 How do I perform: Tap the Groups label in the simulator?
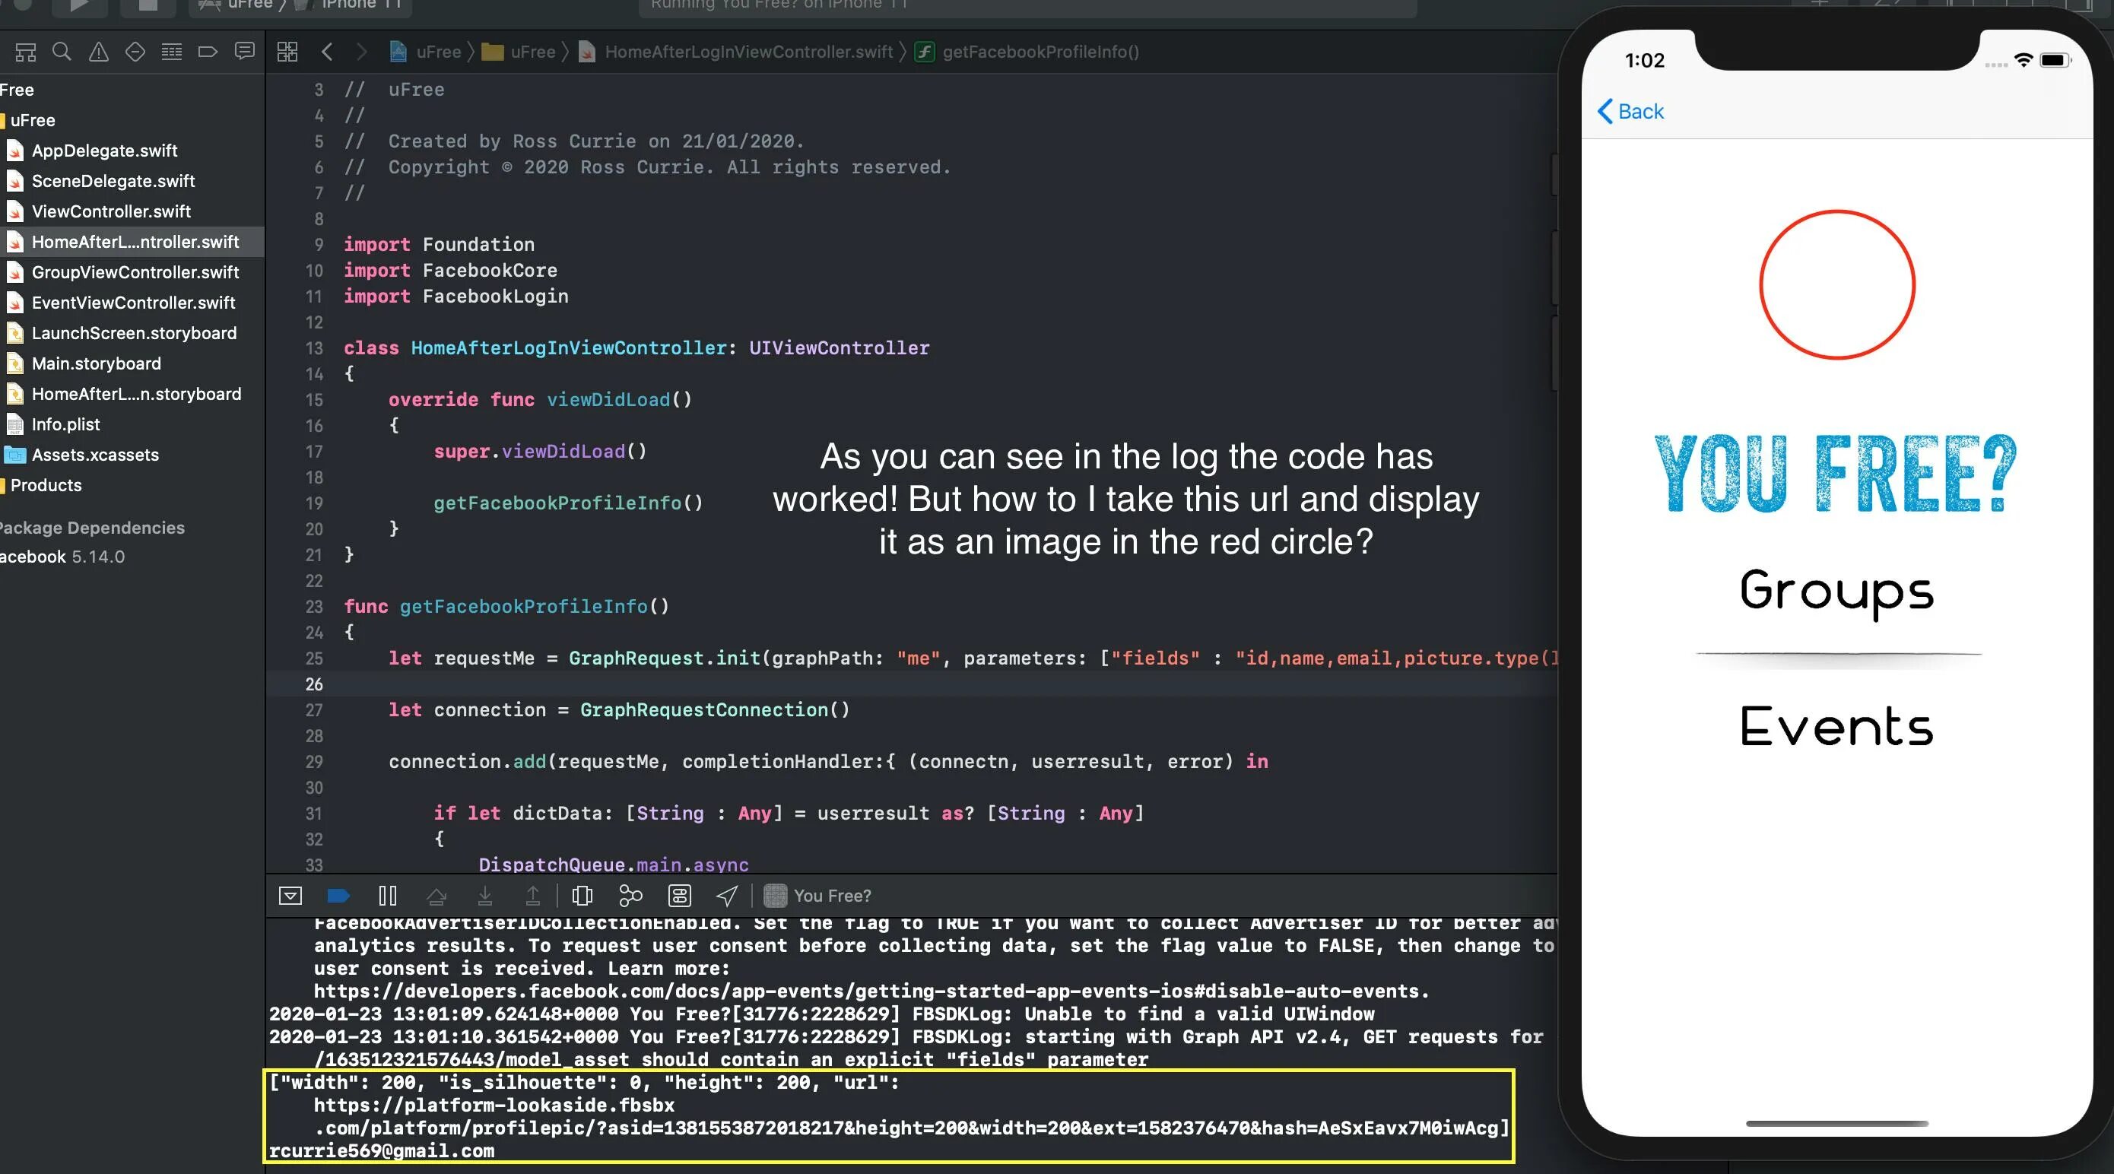(x=1836, y=591)
